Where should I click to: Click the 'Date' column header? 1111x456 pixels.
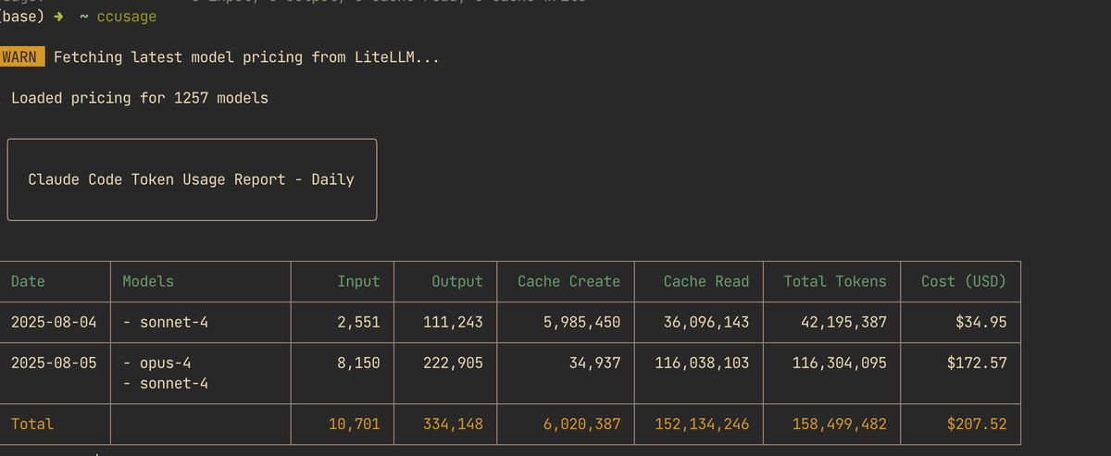28,281
